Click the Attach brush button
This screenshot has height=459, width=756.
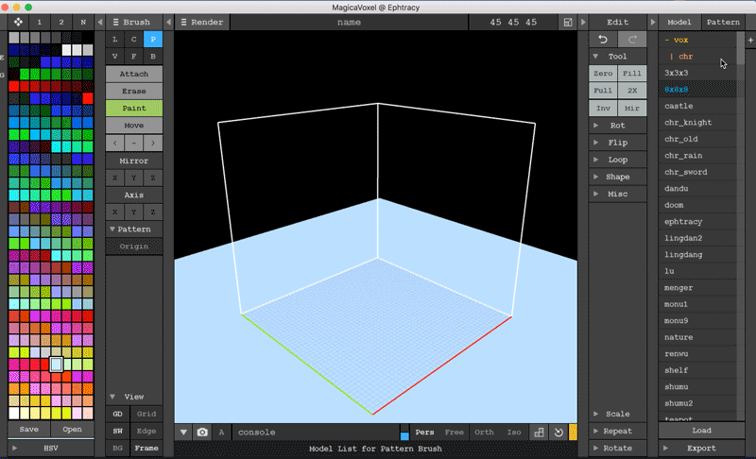click(x=133, y=74)
